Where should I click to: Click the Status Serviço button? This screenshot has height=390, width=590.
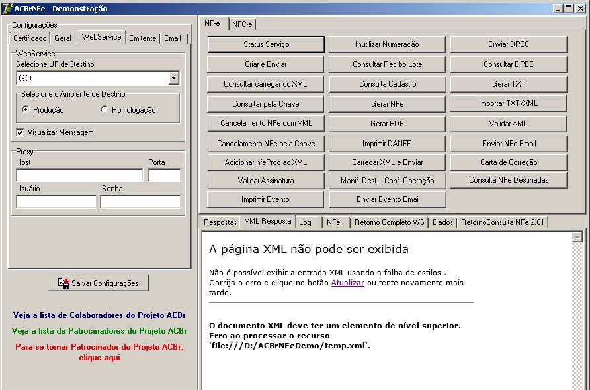point(266,44)
